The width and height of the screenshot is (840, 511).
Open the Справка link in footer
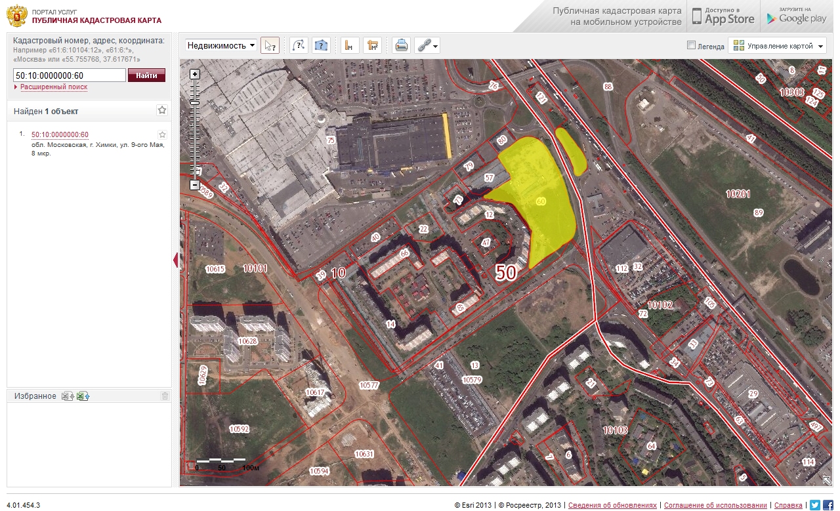point(788,505)
